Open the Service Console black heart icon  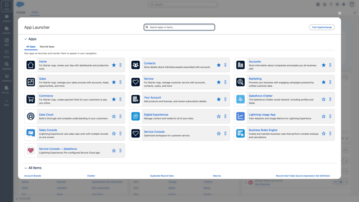coord(136,133)
